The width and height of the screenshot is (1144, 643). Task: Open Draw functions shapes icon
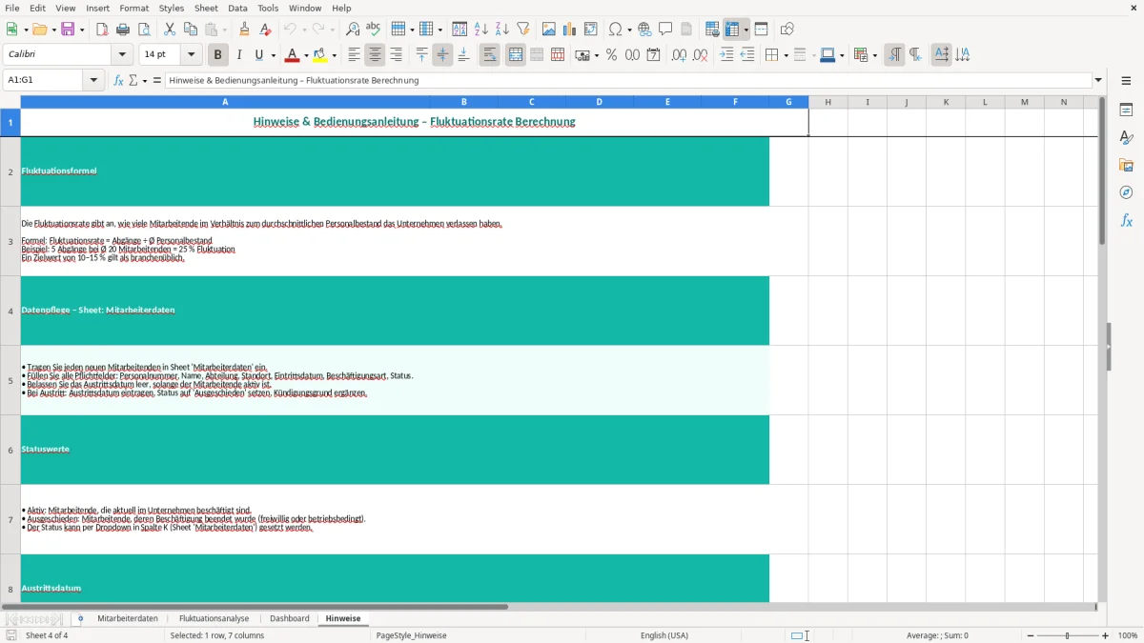(x=786, y=30)
